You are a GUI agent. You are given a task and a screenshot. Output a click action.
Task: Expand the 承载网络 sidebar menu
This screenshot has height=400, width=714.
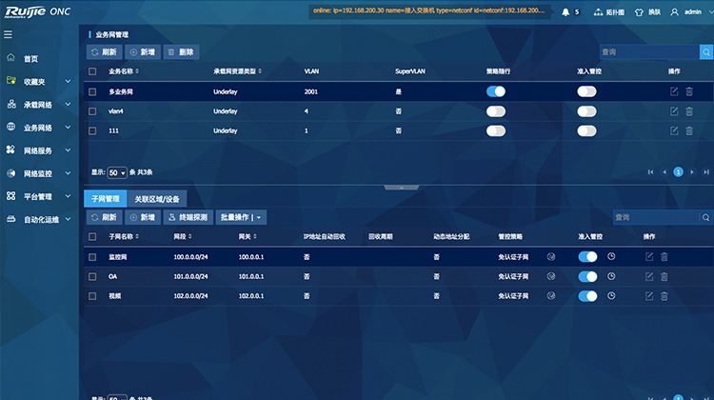pos(38,105)
